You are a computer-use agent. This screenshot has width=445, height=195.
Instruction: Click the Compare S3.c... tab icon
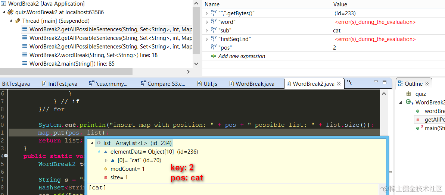143,84
